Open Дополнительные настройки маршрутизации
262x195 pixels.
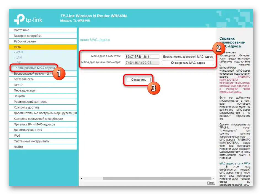43,113
